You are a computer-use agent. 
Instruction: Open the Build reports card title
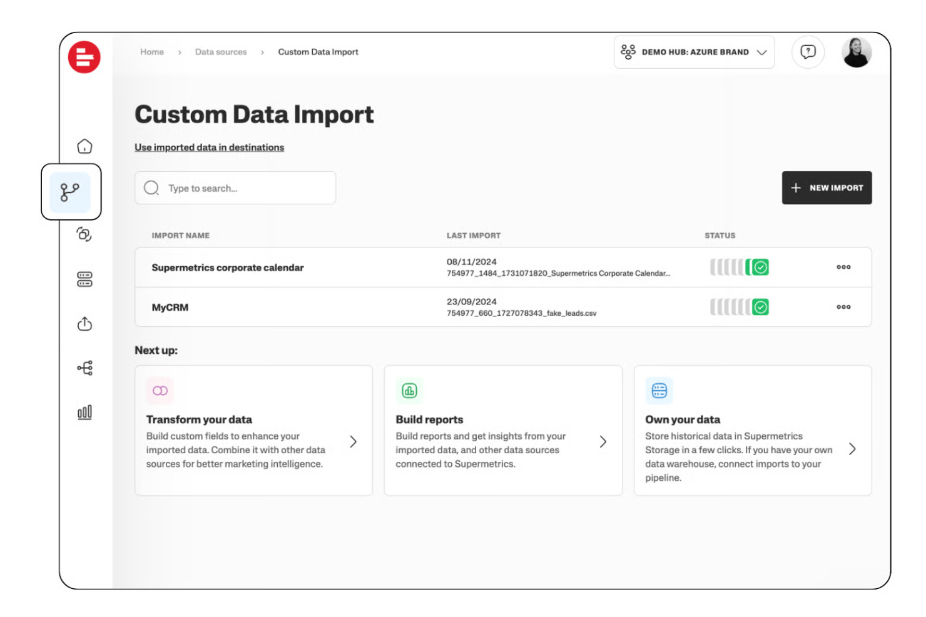(x=429, y=419)
